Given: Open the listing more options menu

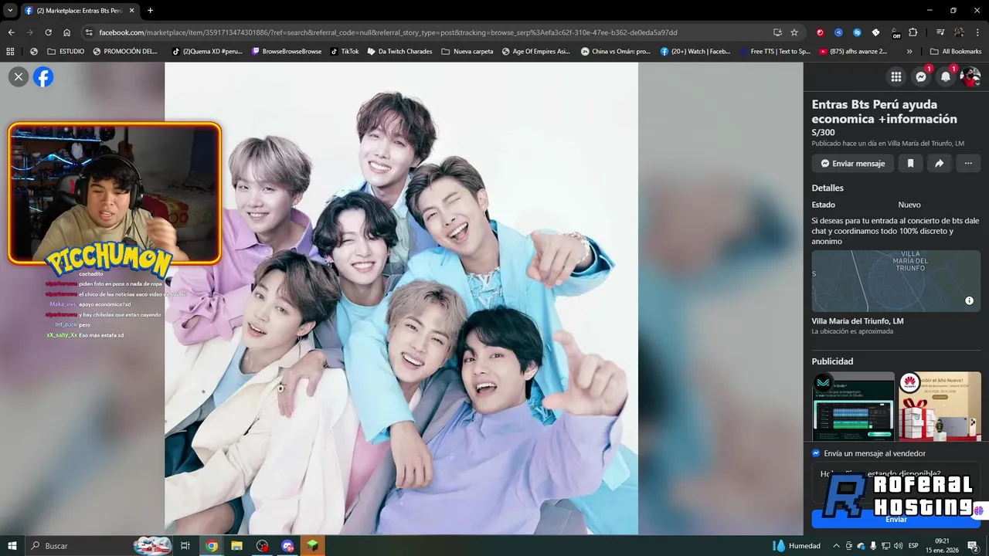Looking at the screenshot, I should [968, 164].
